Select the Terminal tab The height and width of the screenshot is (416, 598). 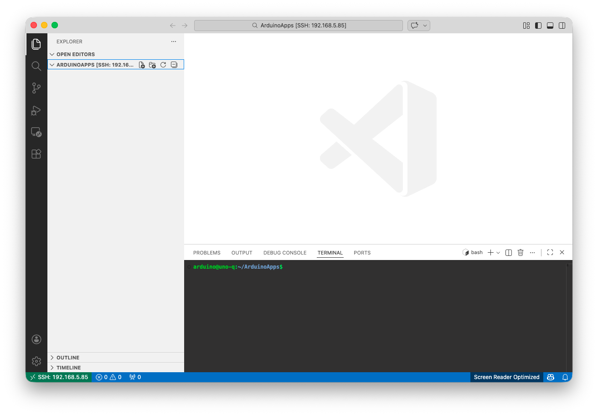pos(330,253)
